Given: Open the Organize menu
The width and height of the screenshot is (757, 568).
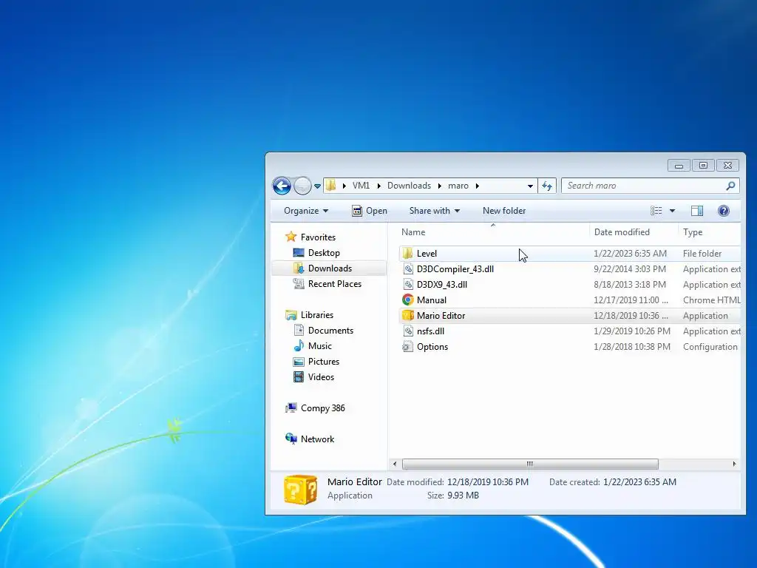Looking at the screenshot, I should click(x=306, y=211).
